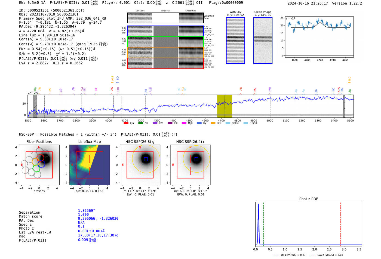Click the Phot z PDF plot

(309, 224)
